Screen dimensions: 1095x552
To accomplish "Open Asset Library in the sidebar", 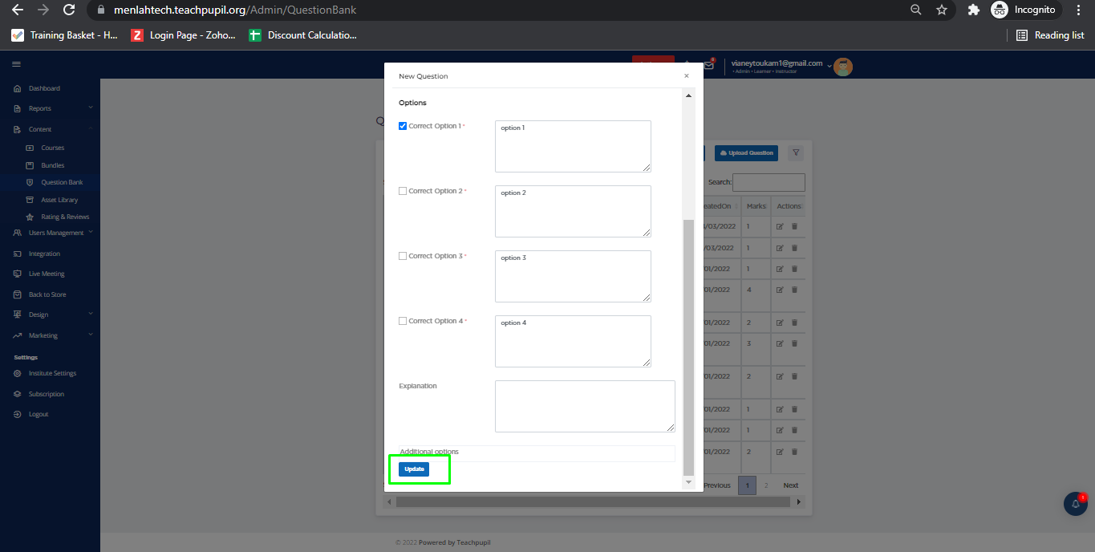I will 59,200.
